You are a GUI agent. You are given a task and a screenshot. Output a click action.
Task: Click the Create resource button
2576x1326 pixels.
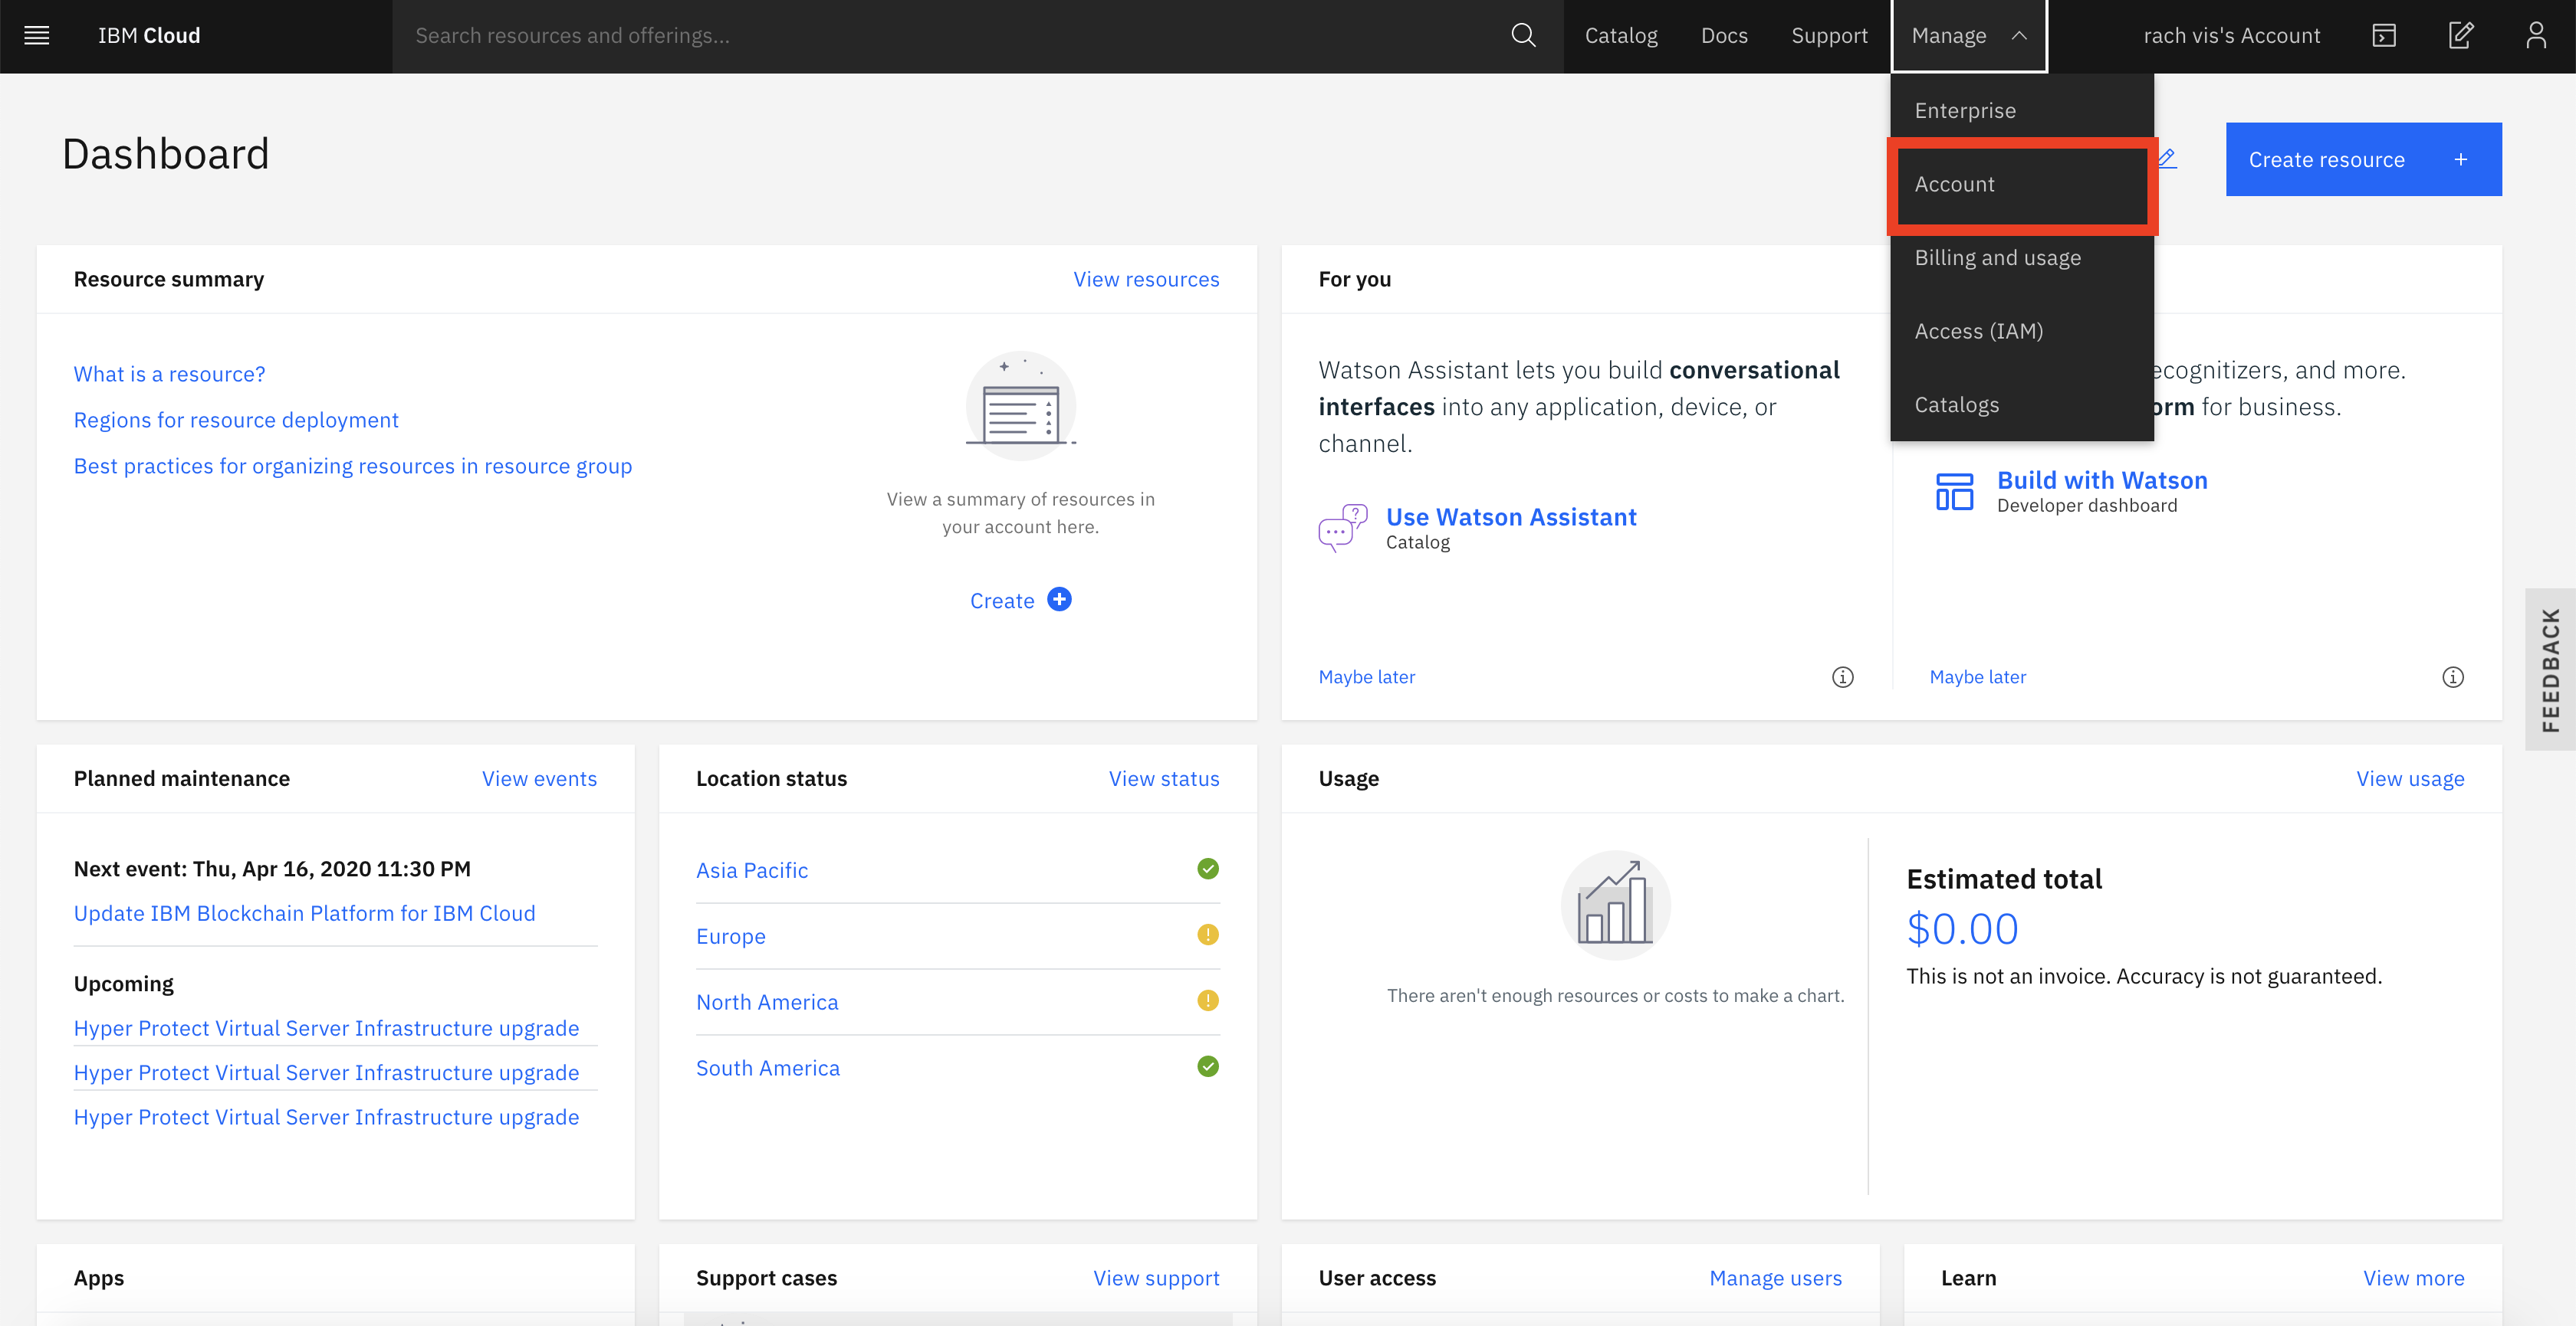coord(2362,160)
